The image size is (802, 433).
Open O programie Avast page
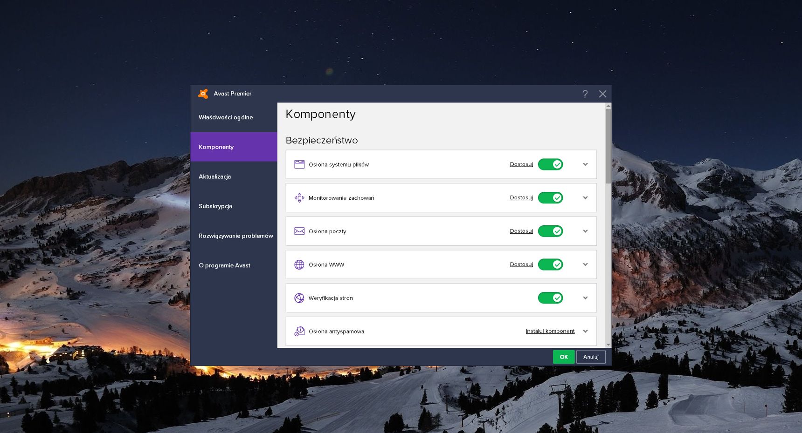click(x=234, y=265)
